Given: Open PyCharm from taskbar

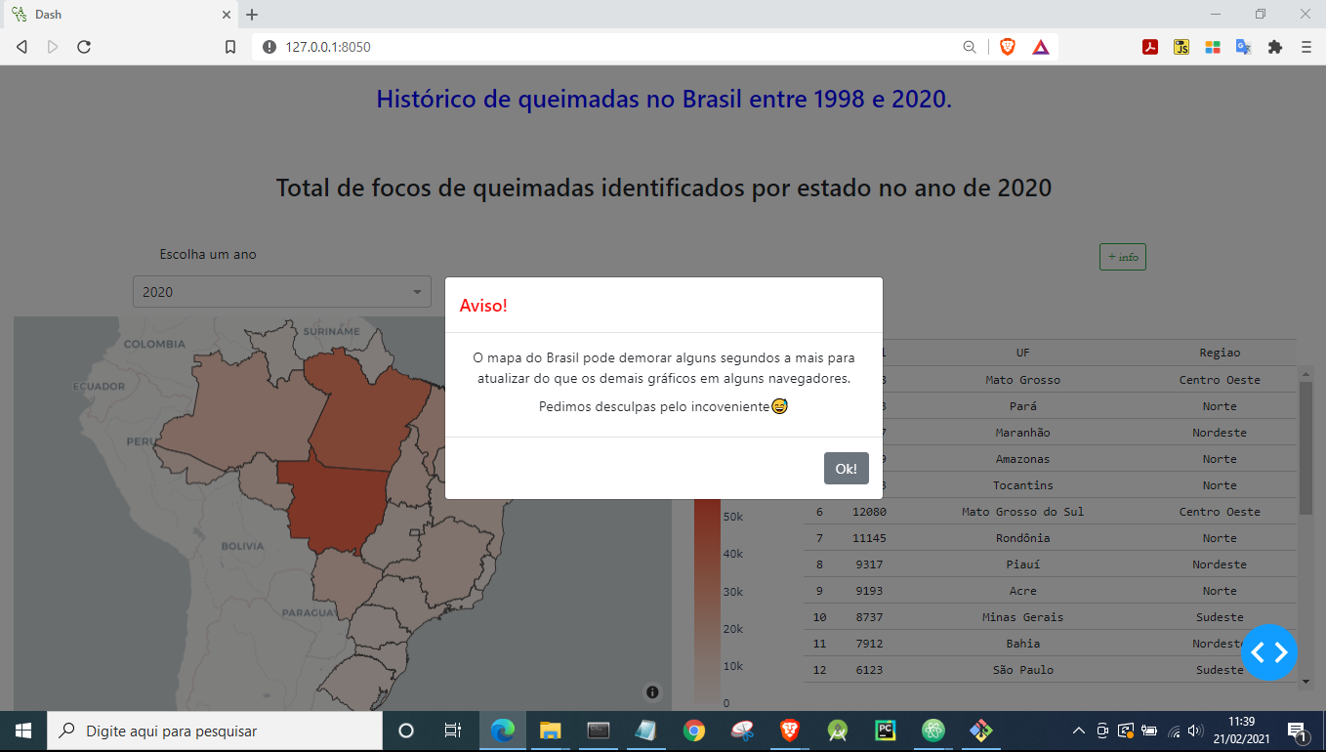Looking at the screenshot, I should [886, 731].
